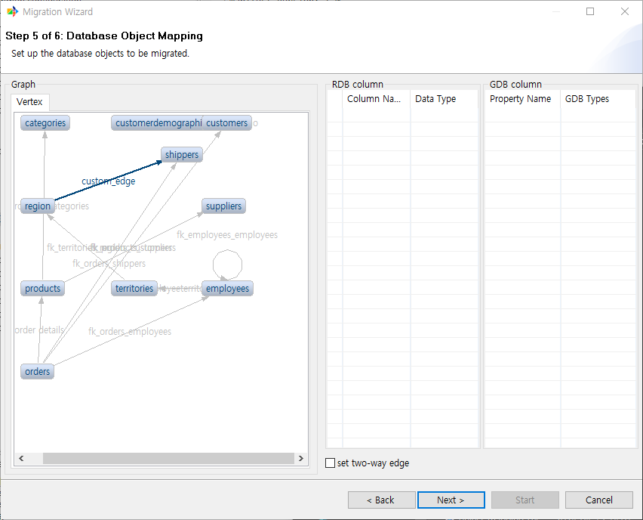Select the suppliers vertex node
The image size is (643, 520).
tap(223, 206)
